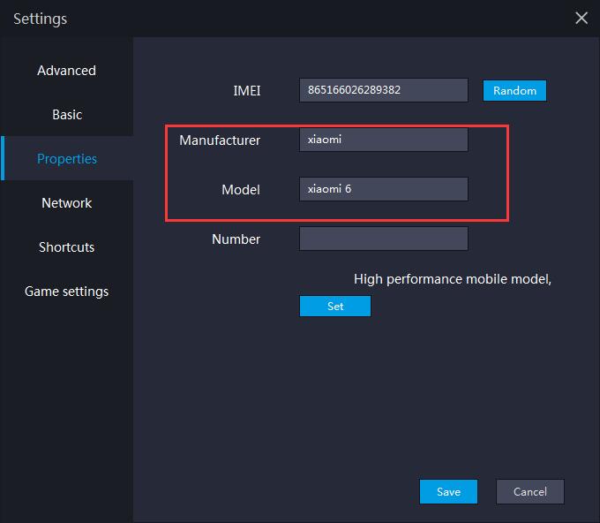Click the Model field showing xiaomi 6
Image resolution: width=600 pixels, height=523 pixels.
[384, 189]
